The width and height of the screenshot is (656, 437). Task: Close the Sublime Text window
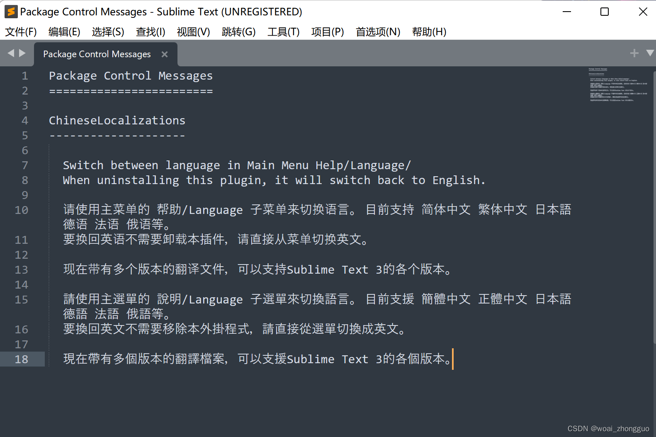click(643, 12)
